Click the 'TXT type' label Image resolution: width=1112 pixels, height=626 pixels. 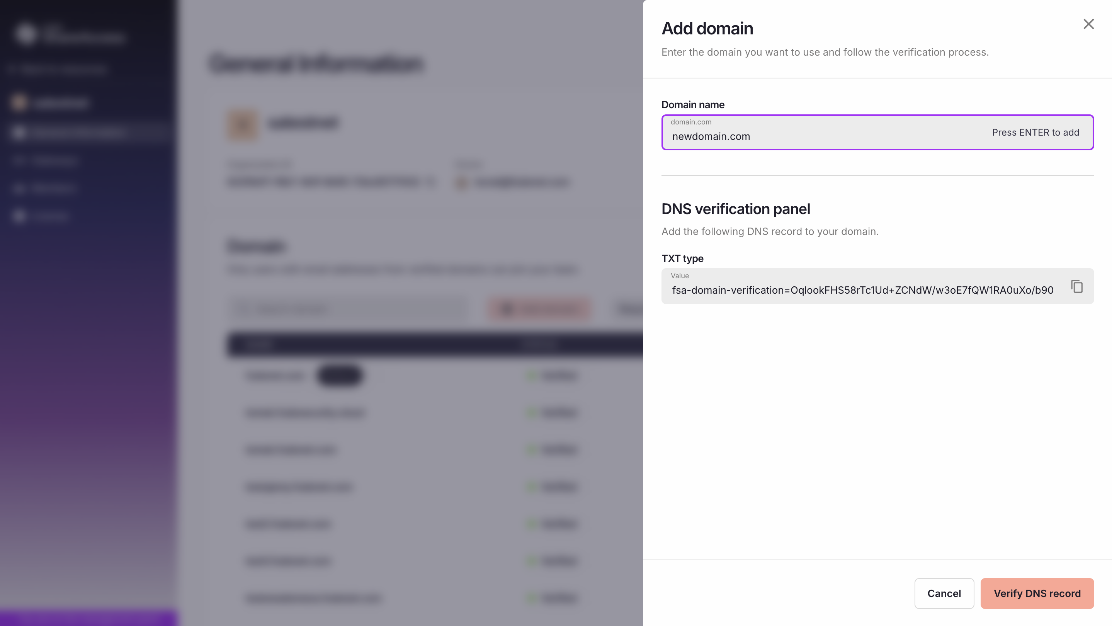682,259
